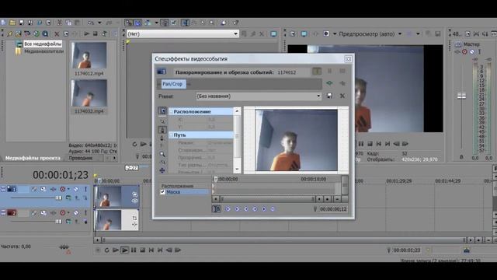Start recording with the timeline record button

click(x=98, y=250)
